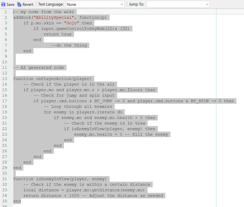This screenshot has width=244, height=207.
Task: Click line number 31 in gutter
Action: click(5, 179)
